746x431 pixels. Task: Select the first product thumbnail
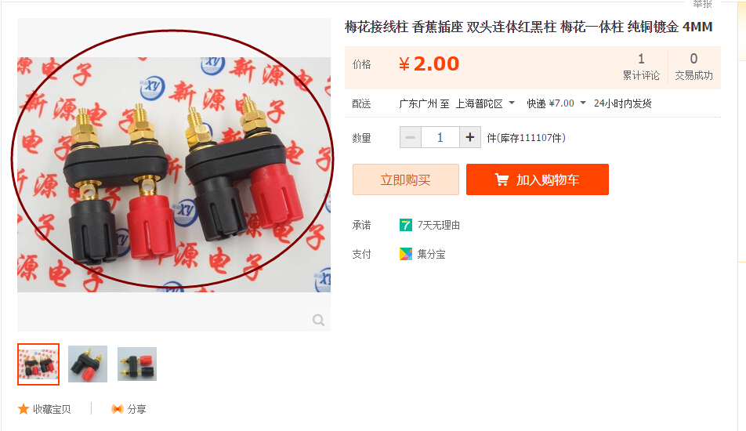(x=38, y=364)
